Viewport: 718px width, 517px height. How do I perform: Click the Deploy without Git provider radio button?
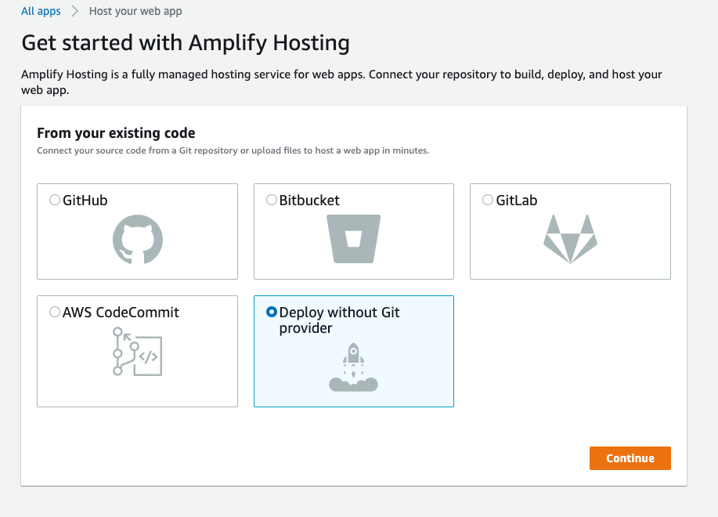[x=271, y=312]
